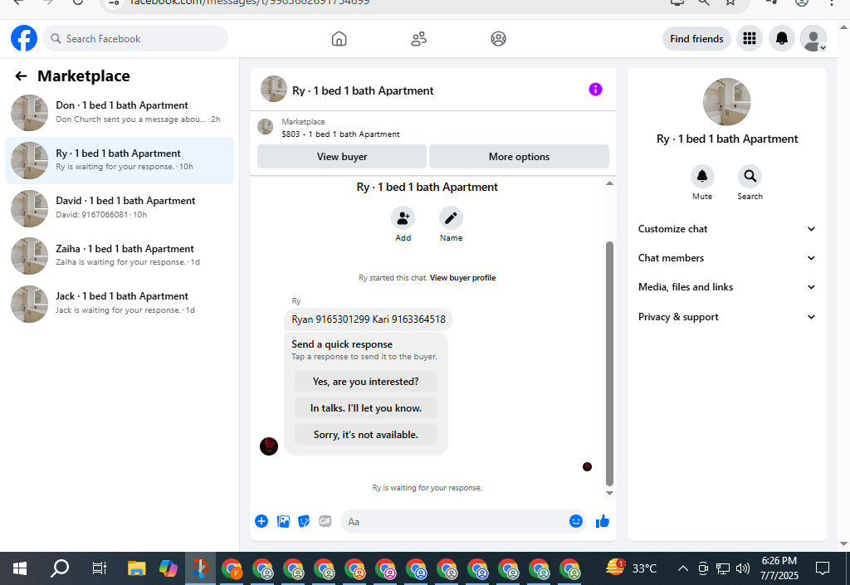
Task: Click the large Ry apartment thumbnail in right panel
Action: (x=726, y=102)
